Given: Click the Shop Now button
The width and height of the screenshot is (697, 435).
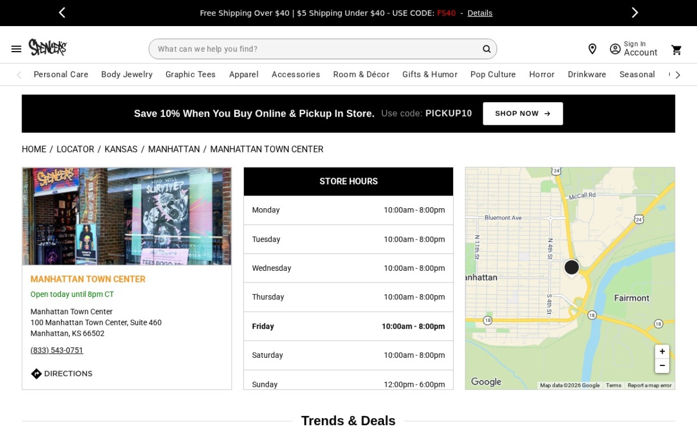Looking at the screenshot, I should (x=523, y=114).
